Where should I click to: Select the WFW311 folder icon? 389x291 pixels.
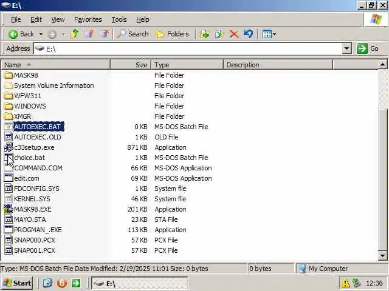coord(9,96)
